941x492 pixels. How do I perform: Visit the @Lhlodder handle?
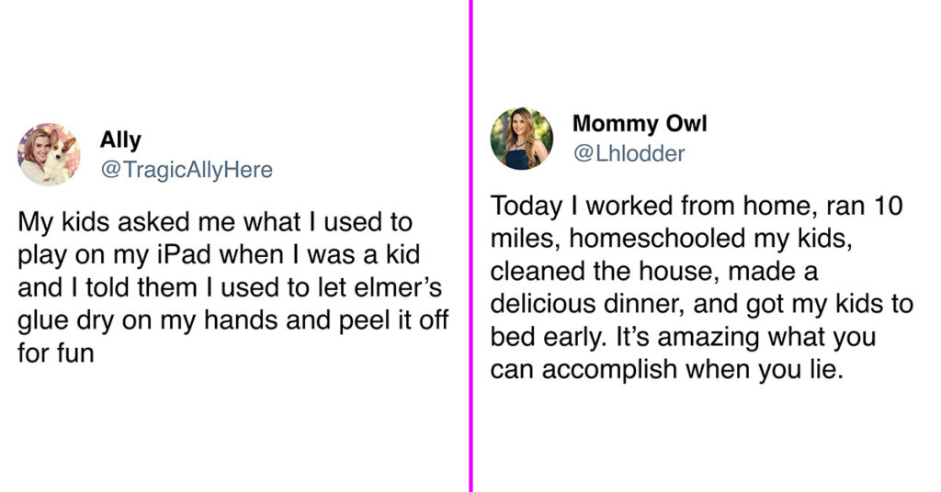629,153
